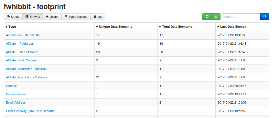Sort by Unique Data Elements column
This screenshot has width=275, height=118.
97,27
